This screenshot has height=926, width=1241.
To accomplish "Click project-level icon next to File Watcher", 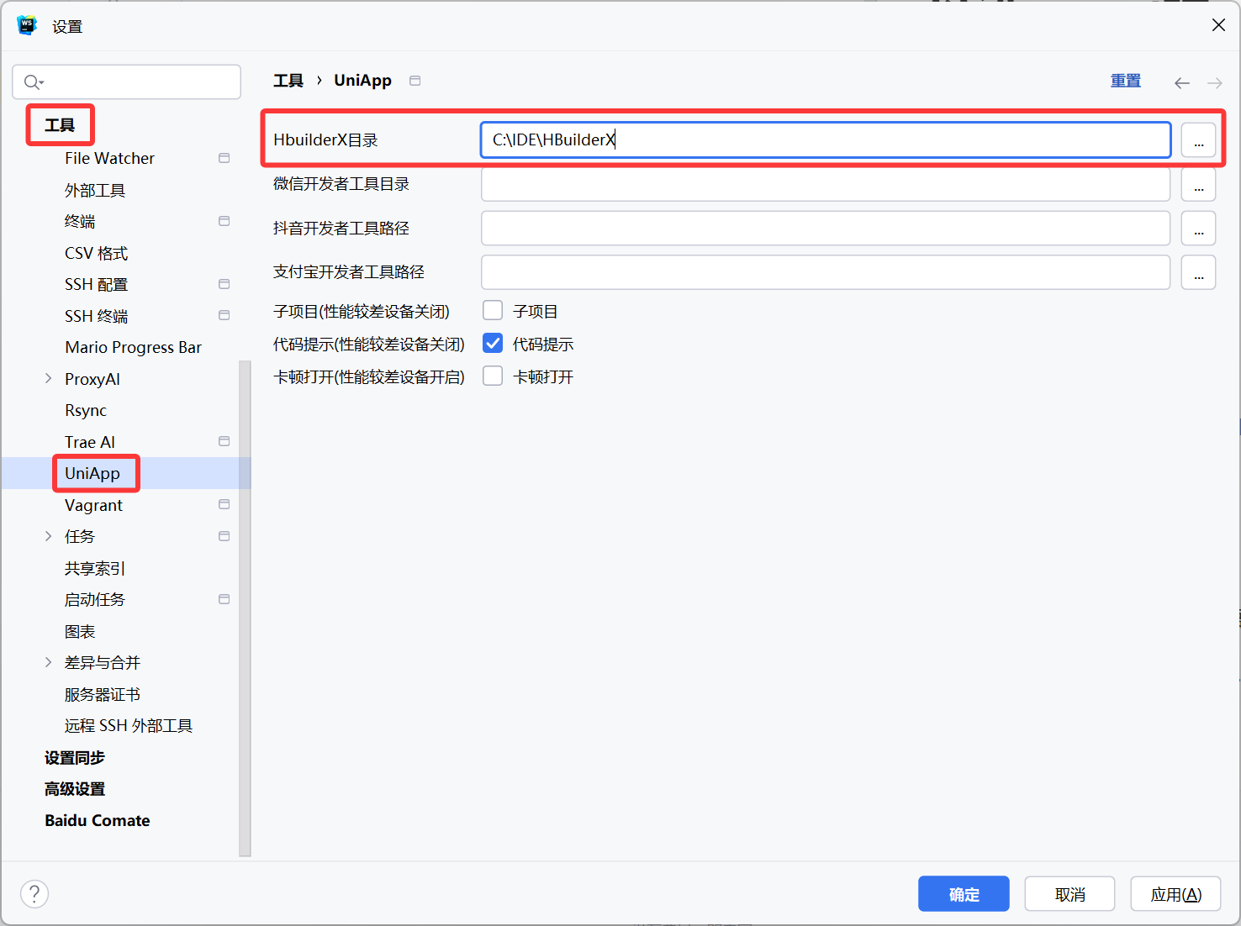I will pos(224,158).
